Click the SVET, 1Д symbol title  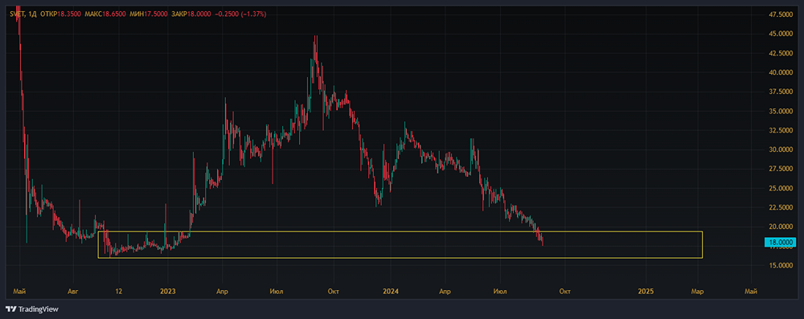click(23, 14)
